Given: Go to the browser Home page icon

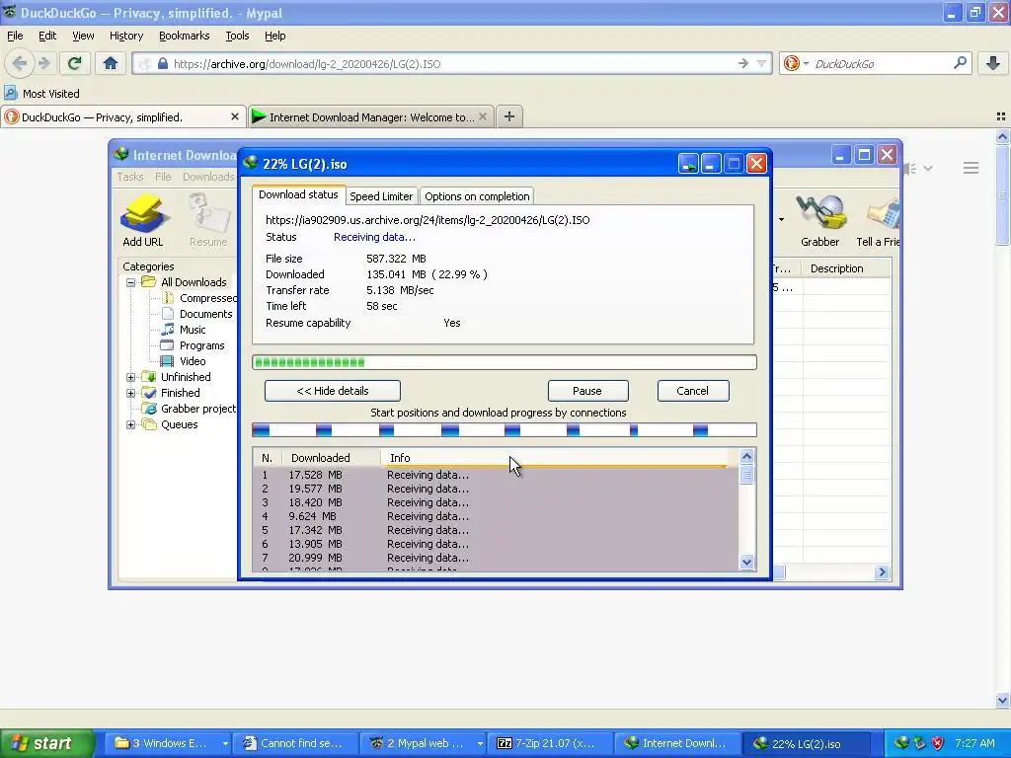Looking at the screenshot, I should [111, 63].
